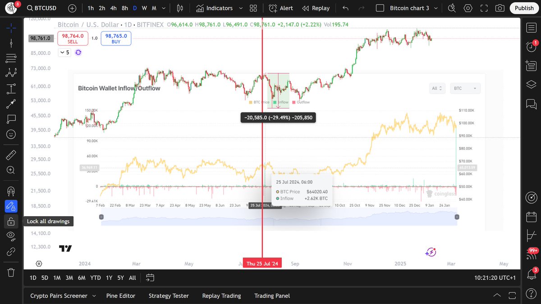This screenshot has height=304, width=541.
Task: Select the D daily timeframe
Action: 135,8
